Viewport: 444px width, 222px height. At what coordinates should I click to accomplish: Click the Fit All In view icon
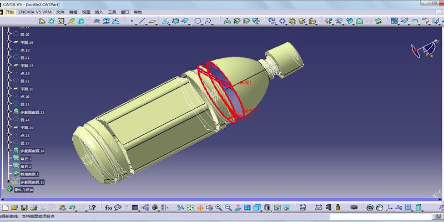[190, 208]
